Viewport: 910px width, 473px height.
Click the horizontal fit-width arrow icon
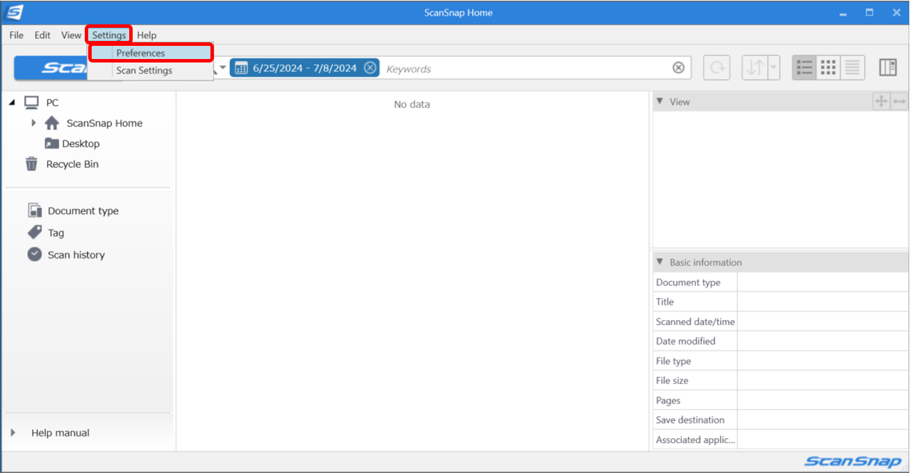[x=900, y=101]
